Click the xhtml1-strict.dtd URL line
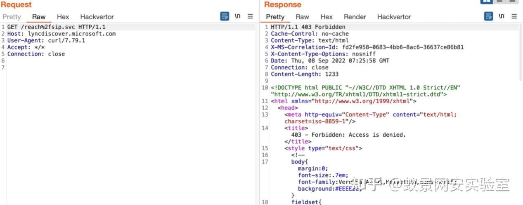This screenshot has width=523, height=205. [359, 94]
